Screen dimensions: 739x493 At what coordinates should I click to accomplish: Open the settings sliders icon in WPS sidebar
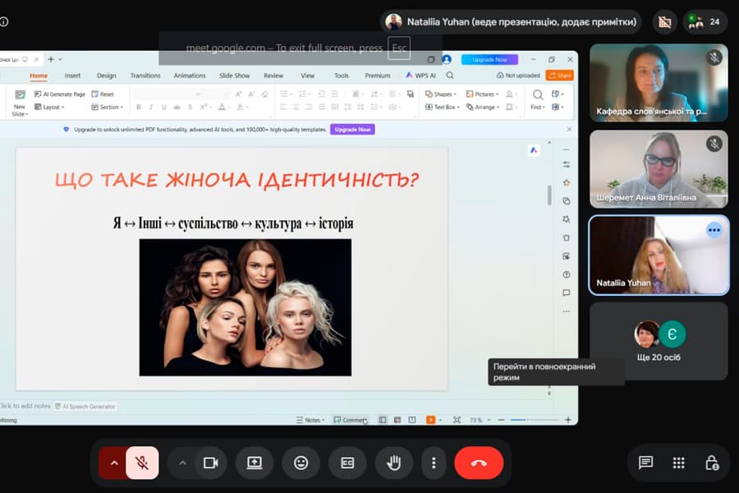click(567, 164)
